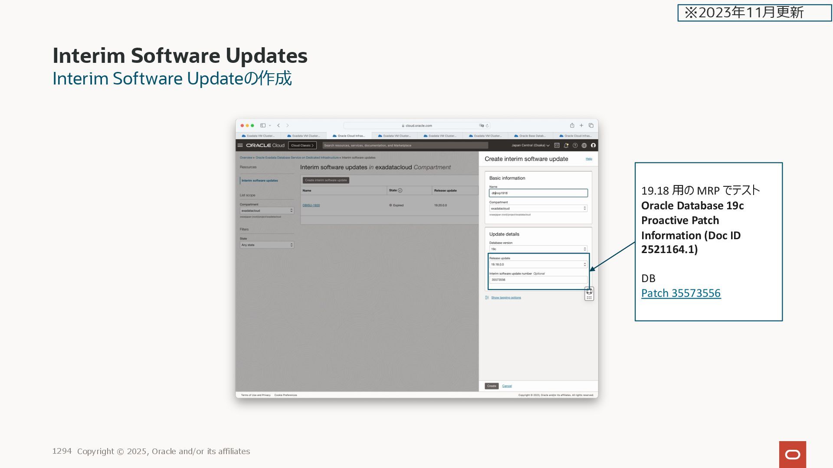Open the Any state filter dropdown
The width and height of the screenshot is (833, 468).
(x=267, y=245)
